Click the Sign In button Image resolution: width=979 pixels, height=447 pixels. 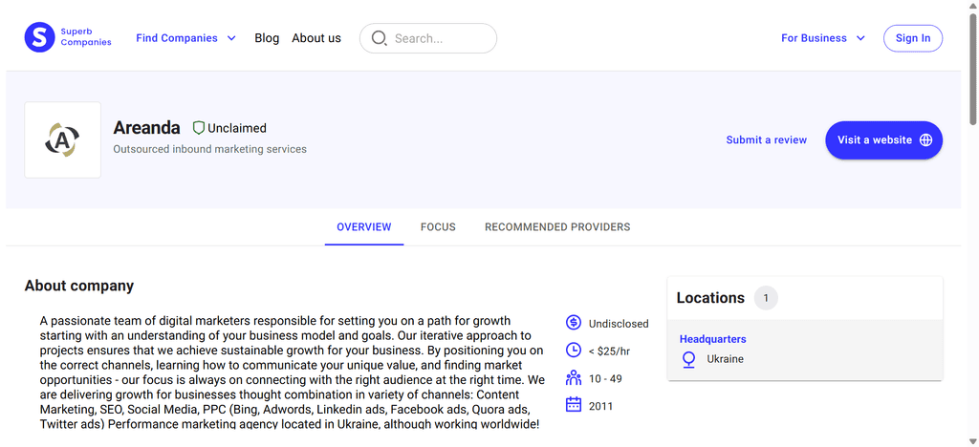click(x=913, y=38)
